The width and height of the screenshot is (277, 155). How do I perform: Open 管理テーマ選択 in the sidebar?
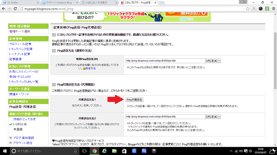pyautogui.click(x=20, y=31)
